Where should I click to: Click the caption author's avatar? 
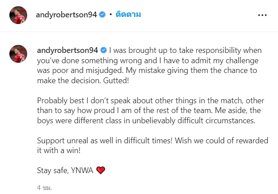(x=18, y=53)
